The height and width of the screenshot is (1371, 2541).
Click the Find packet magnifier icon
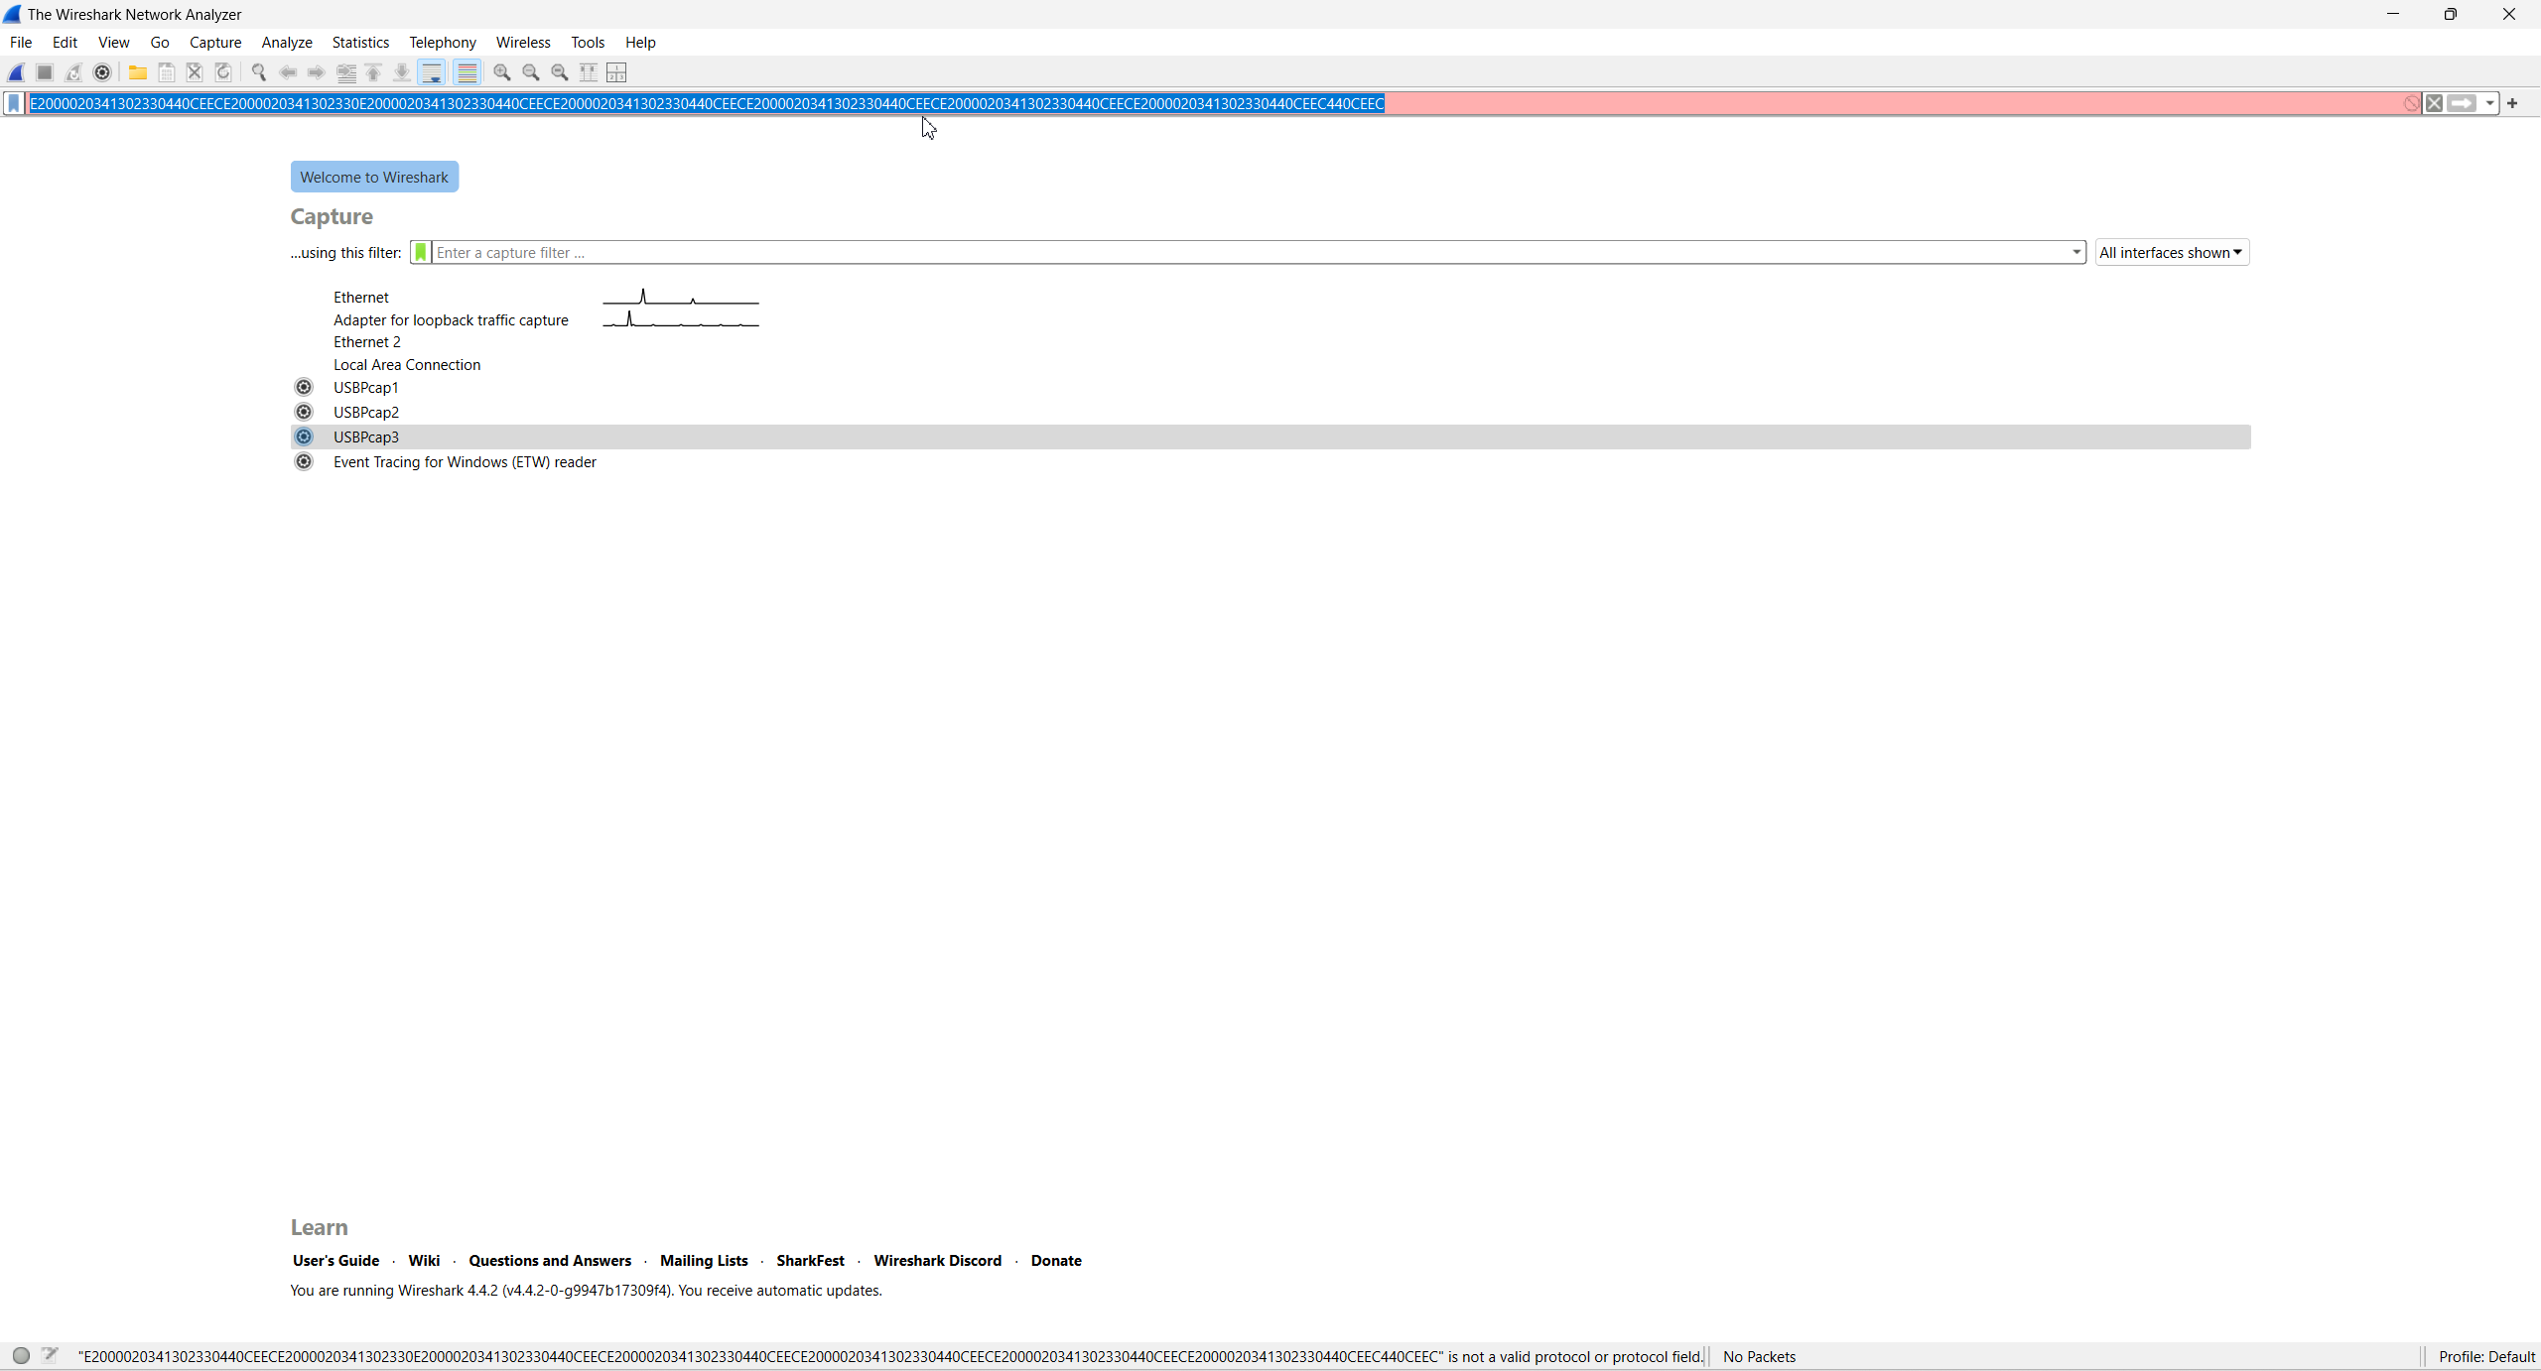(259, 72)
